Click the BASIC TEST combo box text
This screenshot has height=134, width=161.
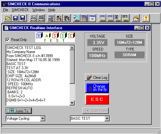pyautogui.click(x=80, y=118)
